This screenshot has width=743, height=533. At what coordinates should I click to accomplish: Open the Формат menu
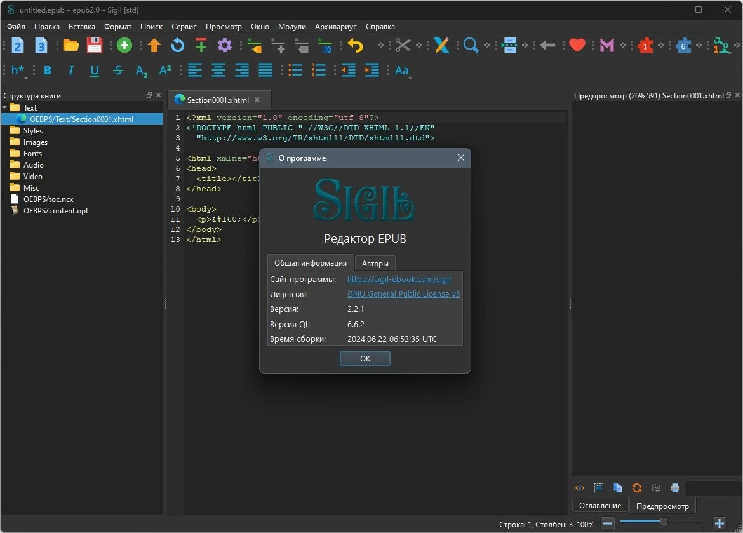118,27
